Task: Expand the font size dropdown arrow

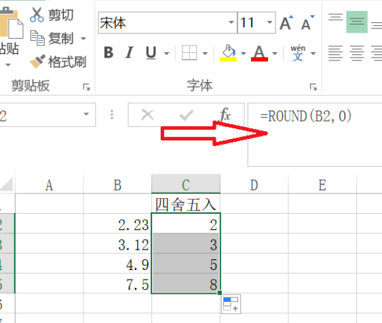Action: [269, 22]
